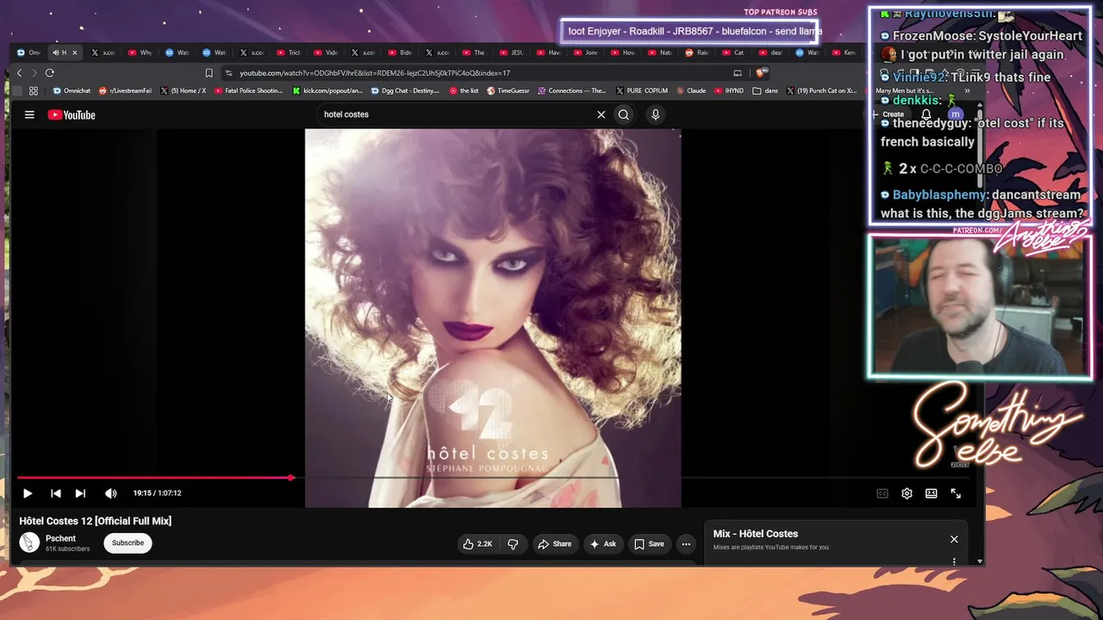
Task: Click the '61K subscribers' count text
Action: point(67,549)
